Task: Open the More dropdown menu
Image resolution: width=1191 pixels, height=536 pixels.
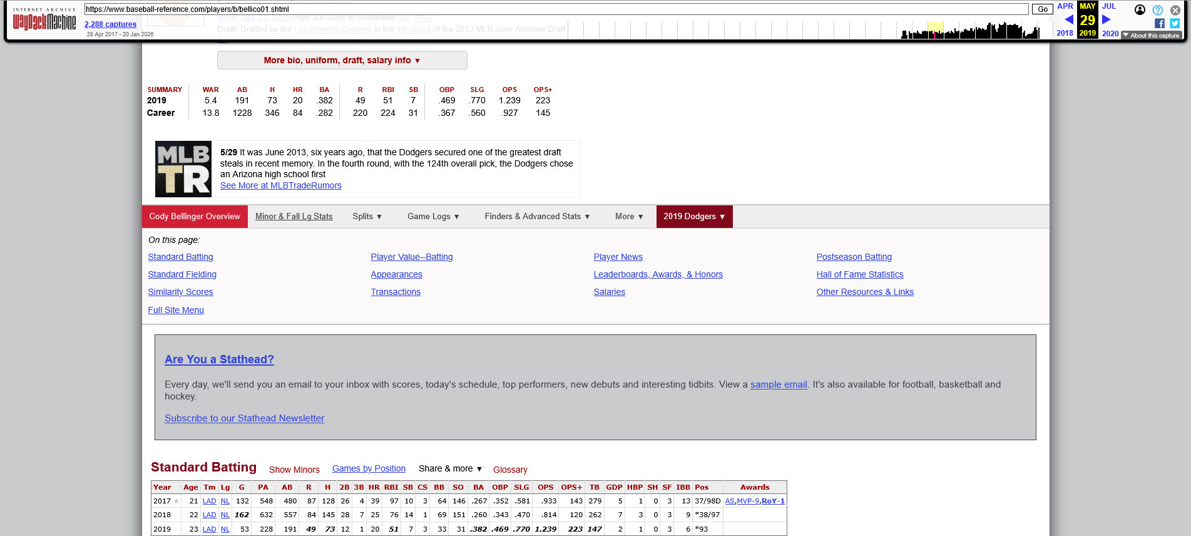Action: [629, 217]
